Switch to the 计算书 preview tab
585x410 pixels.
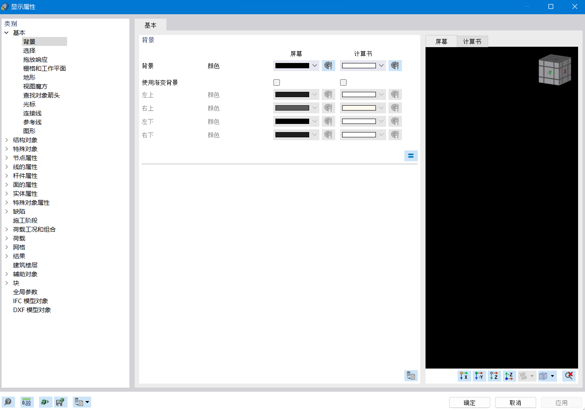[472, 41]
